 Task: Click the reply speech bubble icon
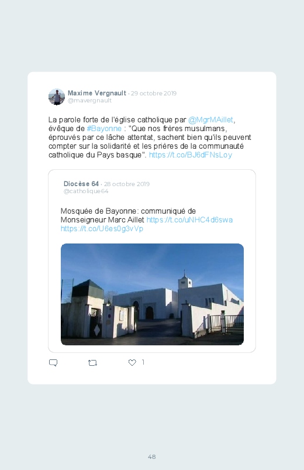point(53,363)
